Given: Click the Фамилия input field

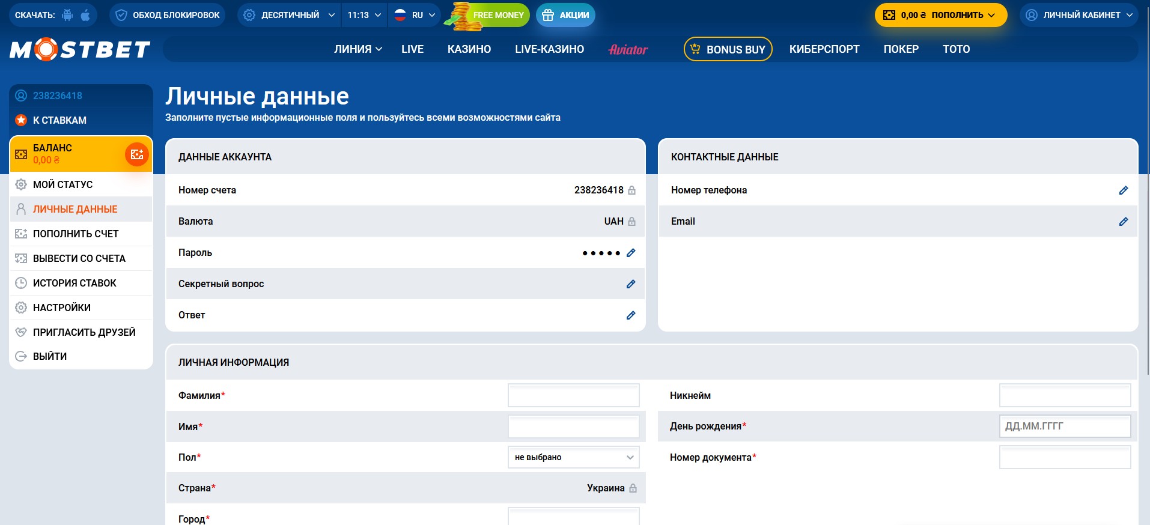Looking at the screenshot, I should tap(574, 395).
